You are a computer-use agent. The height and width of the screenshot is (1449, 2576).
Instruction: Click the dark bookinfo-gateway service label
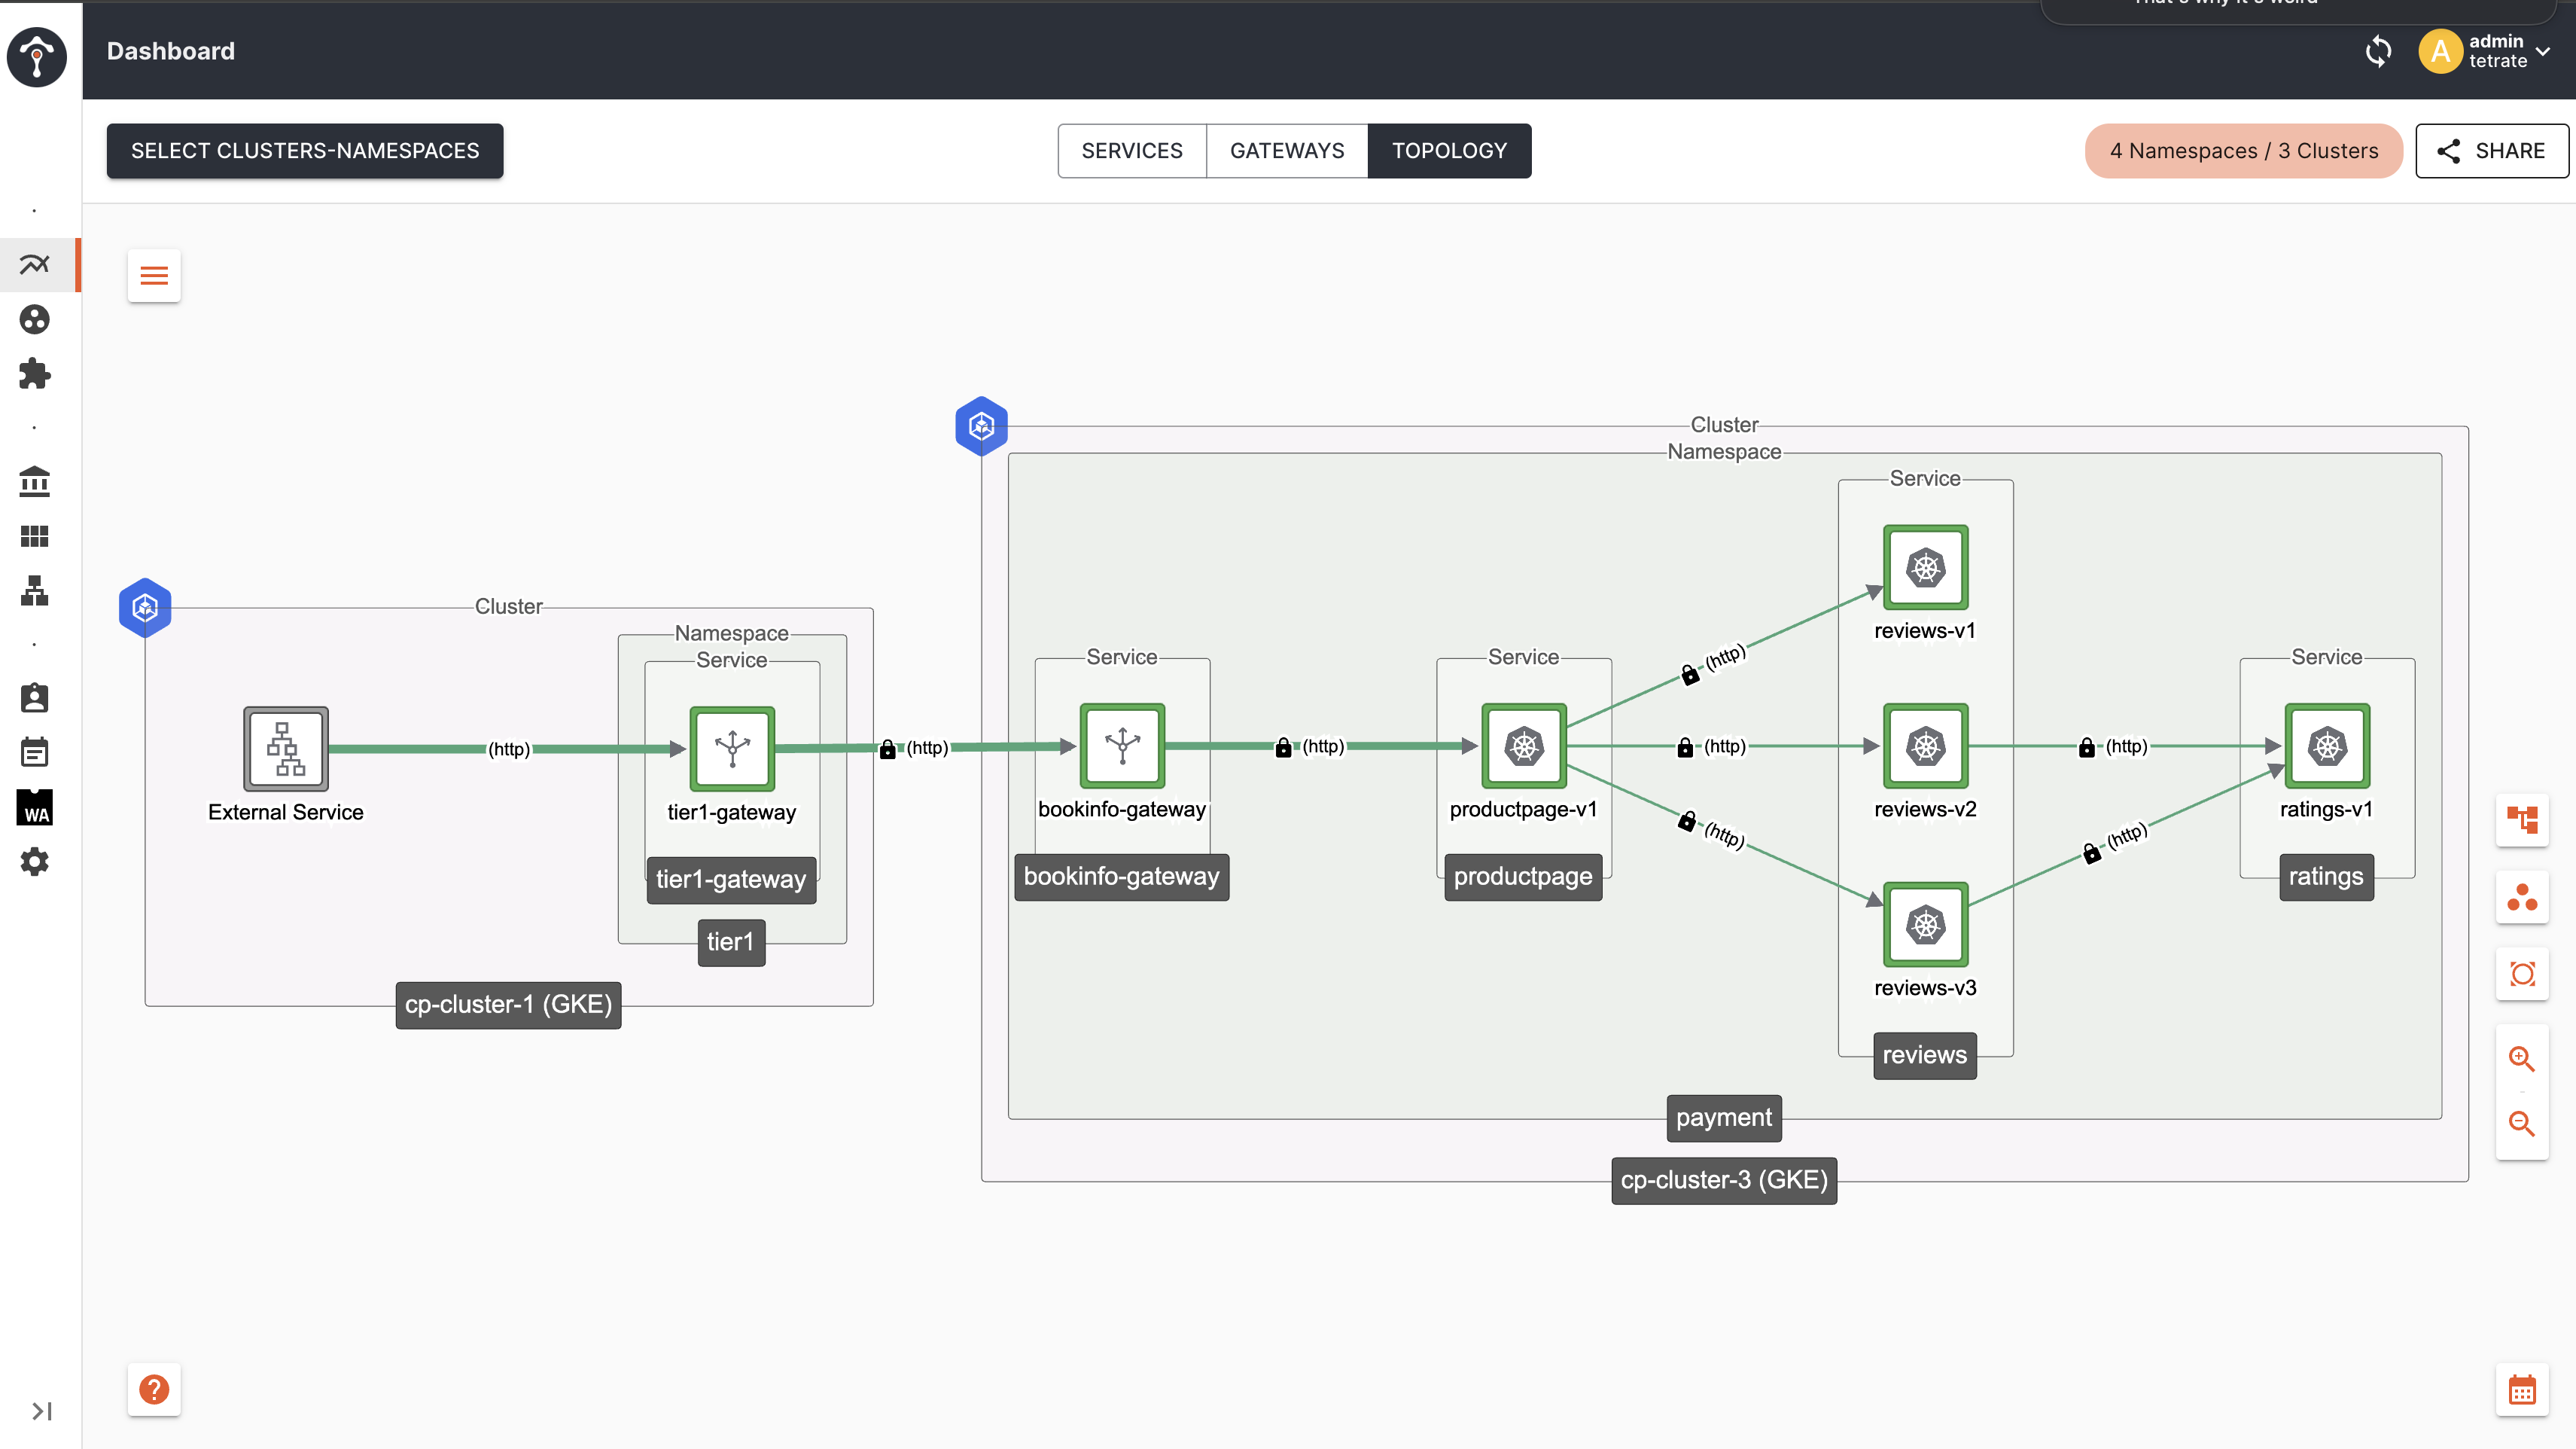pos(1121,877)
